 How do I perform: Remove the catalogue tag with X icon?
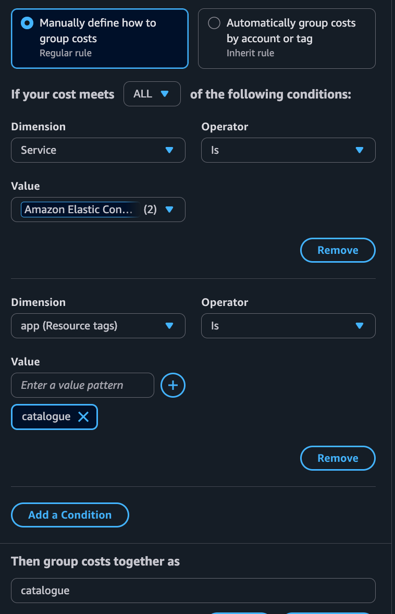[83, 417]
